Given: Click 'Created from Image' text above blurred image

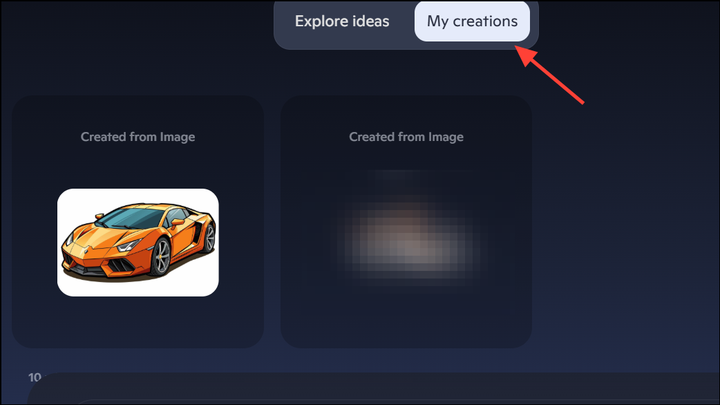Looking at the screenshot, I should (406, 137).
